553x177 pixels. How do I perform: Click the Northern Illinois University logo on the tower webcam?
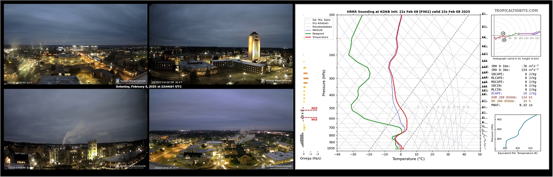[x=276, y=81]
